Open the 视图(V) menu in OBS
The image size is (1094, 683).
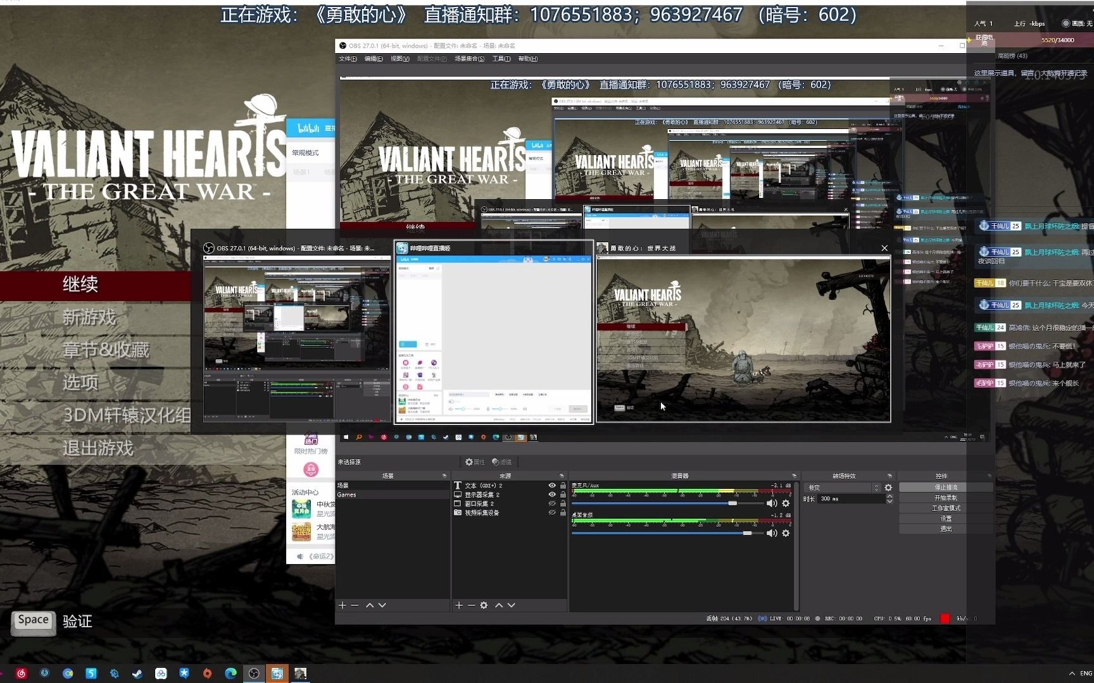(399, 59)
